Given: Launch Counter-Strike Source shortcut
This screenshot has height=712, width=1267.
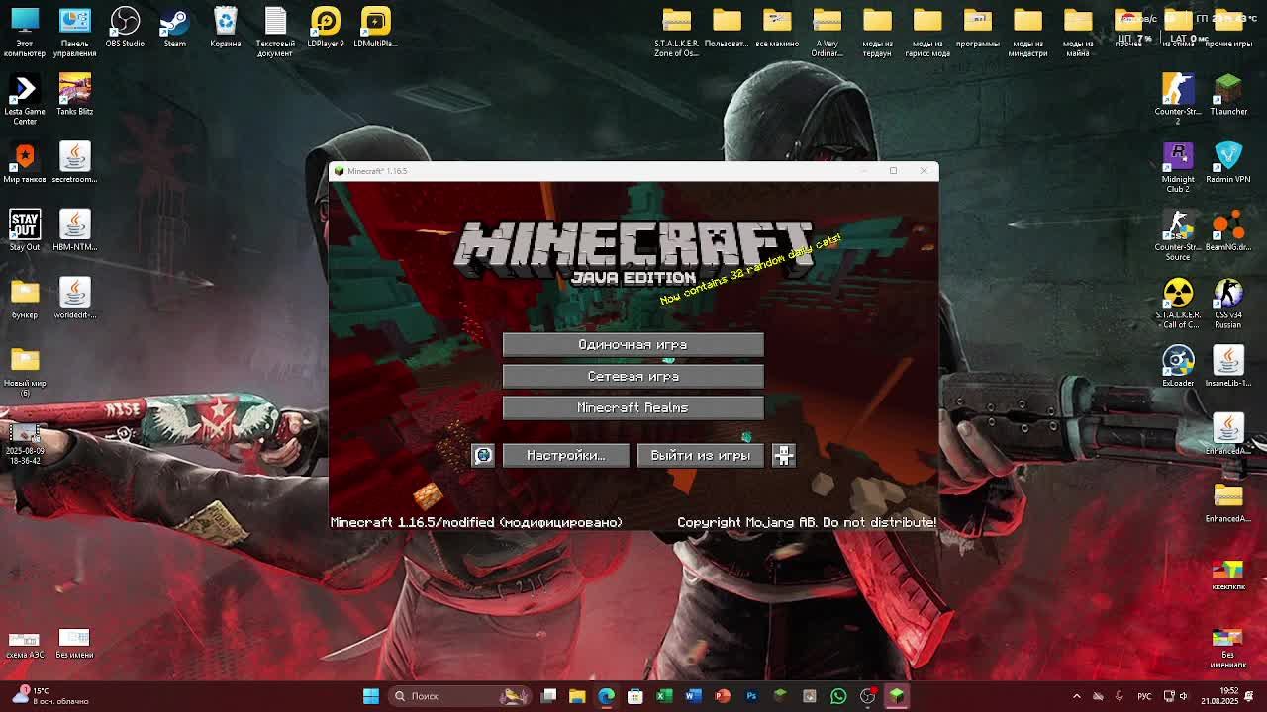Looking at the screenshot, I should tap(1178, 235).
